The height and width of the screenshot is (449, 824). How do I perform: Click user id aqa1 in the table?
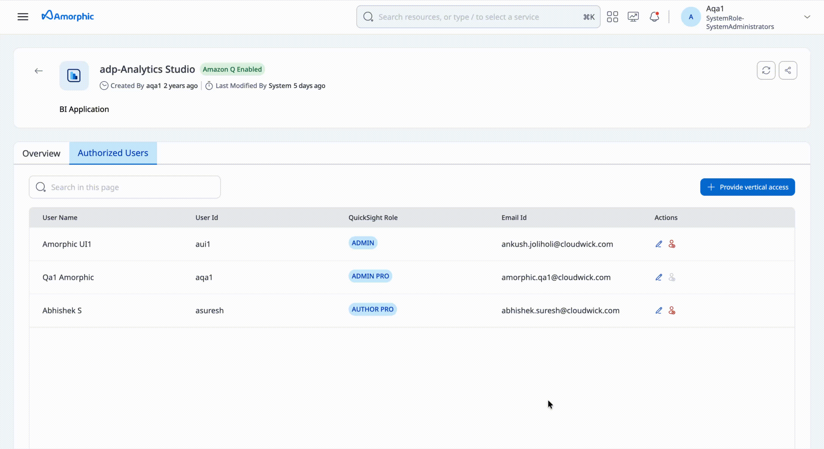pos(204,278)
